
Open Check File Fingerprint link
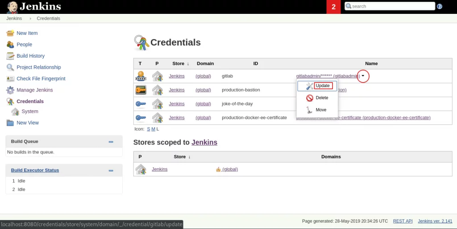pyautogui.click(x=41, y=79)
